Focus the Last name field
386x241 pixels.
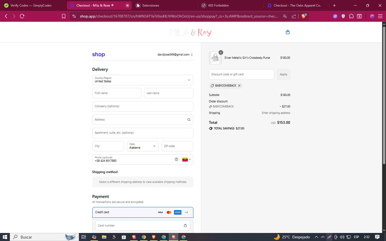point(169,93)
